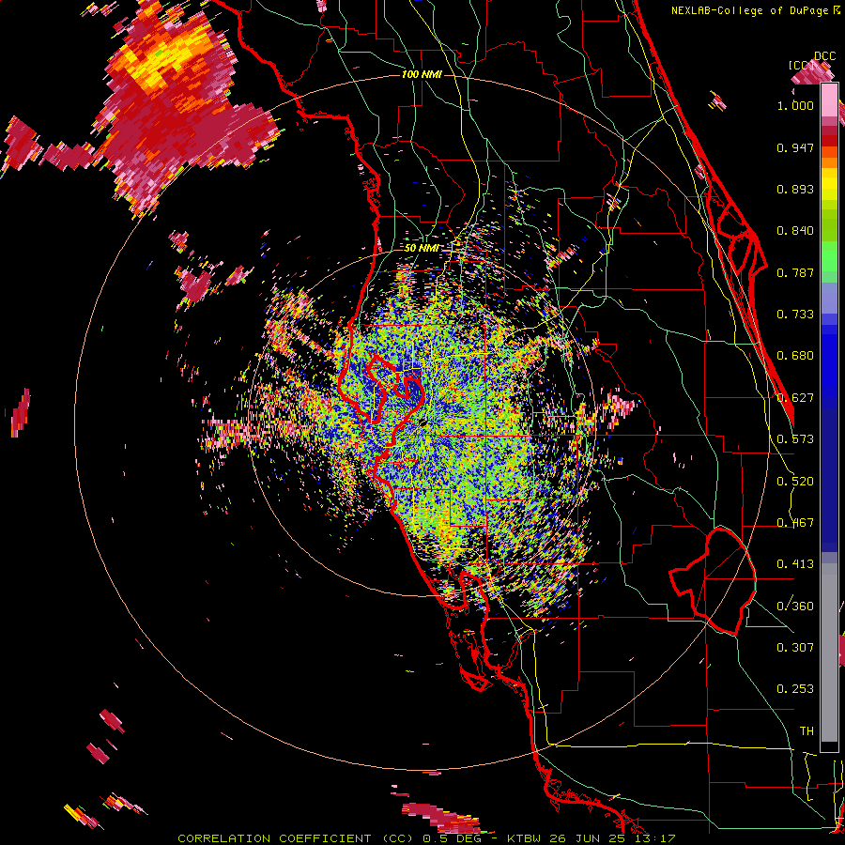Pick the bright green segment of the color bar
Image resolution: width=845 pixels, height=845 pixels.
[829, 256]
